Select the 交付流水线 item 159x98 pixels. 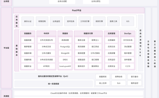click(128, 40)
